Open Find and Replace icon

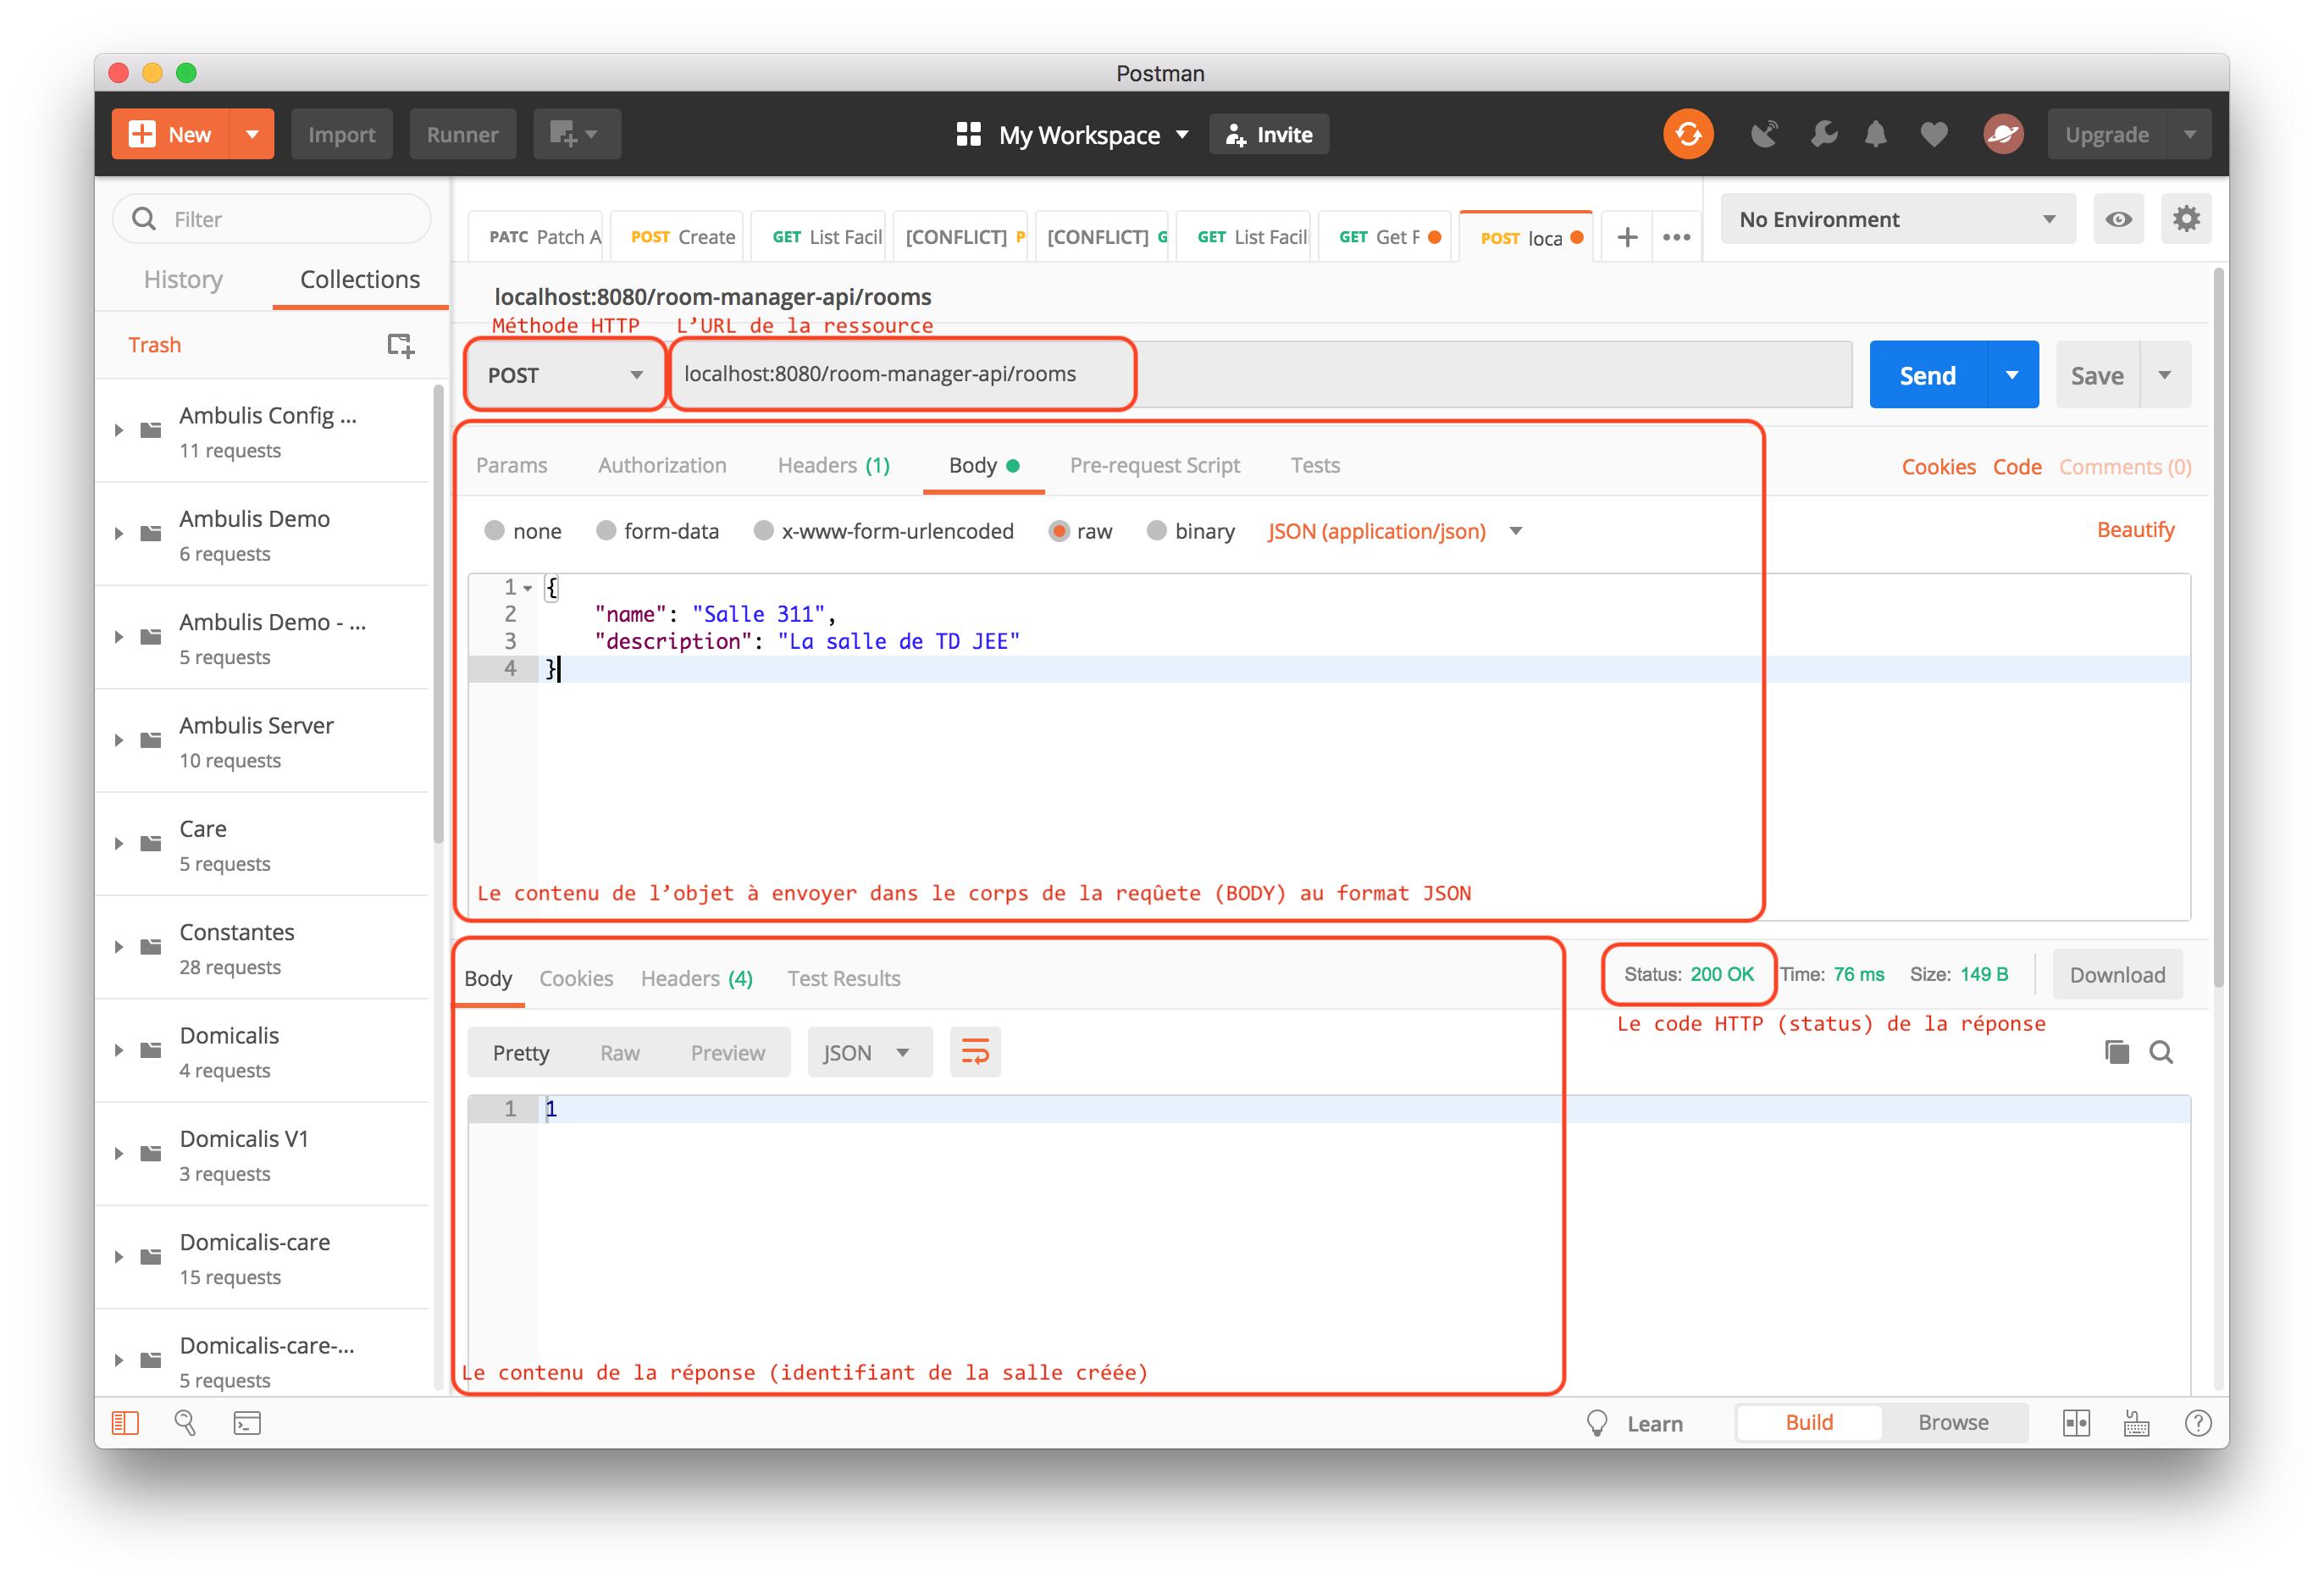pos(185,1422)
